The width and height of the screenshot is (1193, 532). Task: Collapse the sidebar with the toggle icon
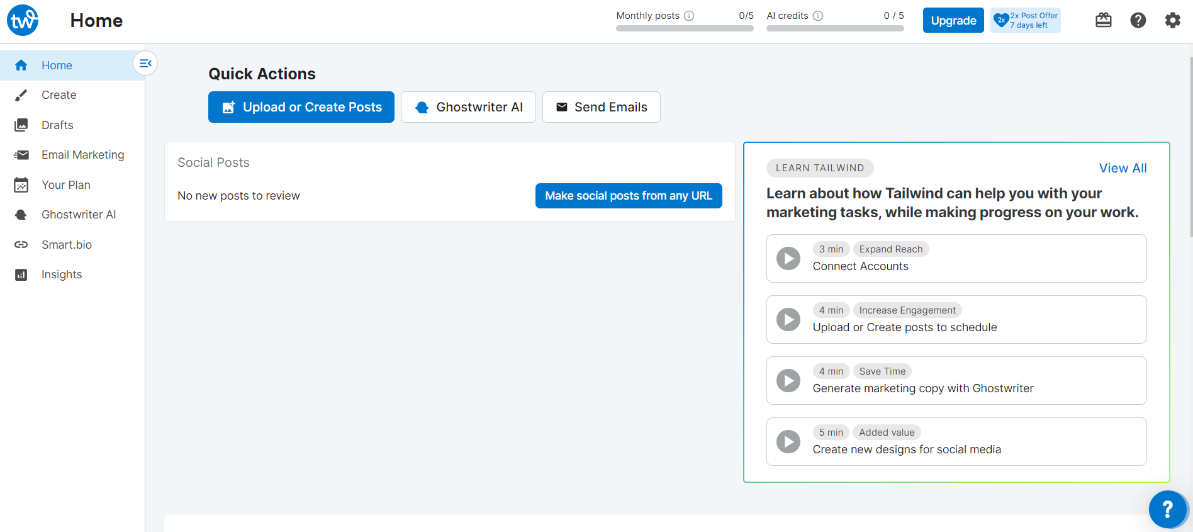(x=145, y=63)
